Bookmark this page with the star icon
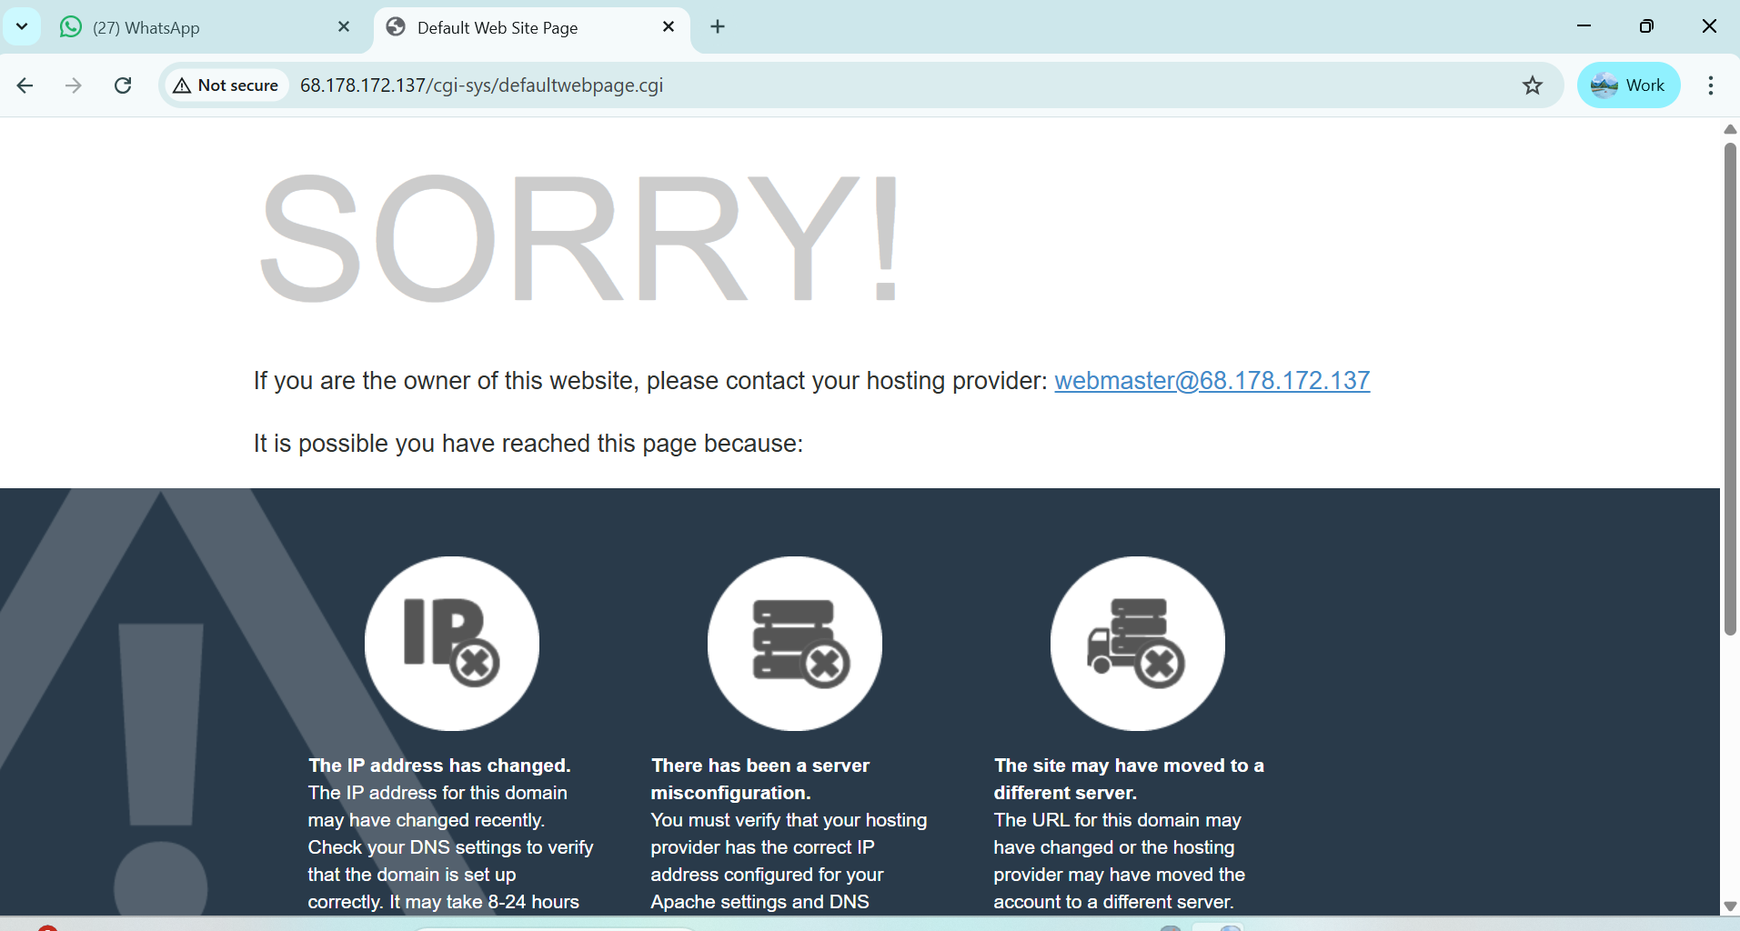1740x931 pixels. click(x=1533, y=85)
